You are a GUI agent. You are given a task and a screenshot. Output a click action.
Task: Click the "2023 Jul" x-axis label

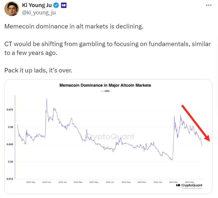coord(110,182)
